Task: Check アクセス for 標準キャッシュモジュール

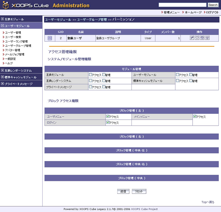Action: click(177, 80)
